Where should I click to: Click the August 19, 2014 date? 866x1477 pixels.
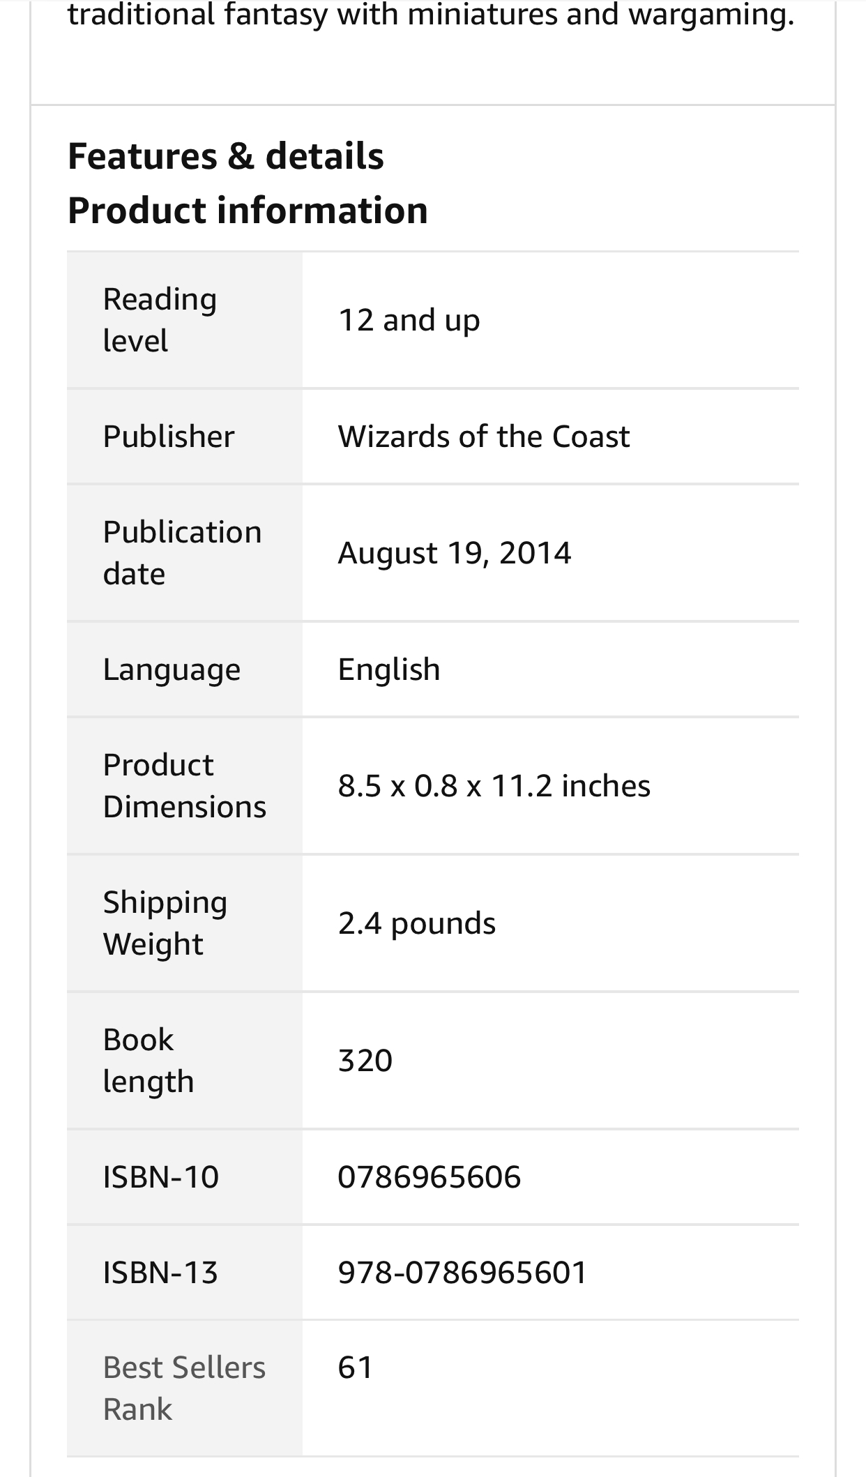click(x=455, y=553)
